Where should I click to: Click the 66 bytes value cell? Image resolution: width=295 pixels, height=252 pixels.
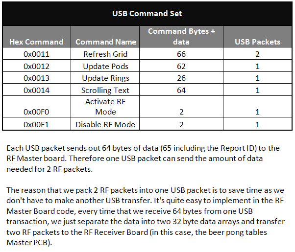(181, 54)
